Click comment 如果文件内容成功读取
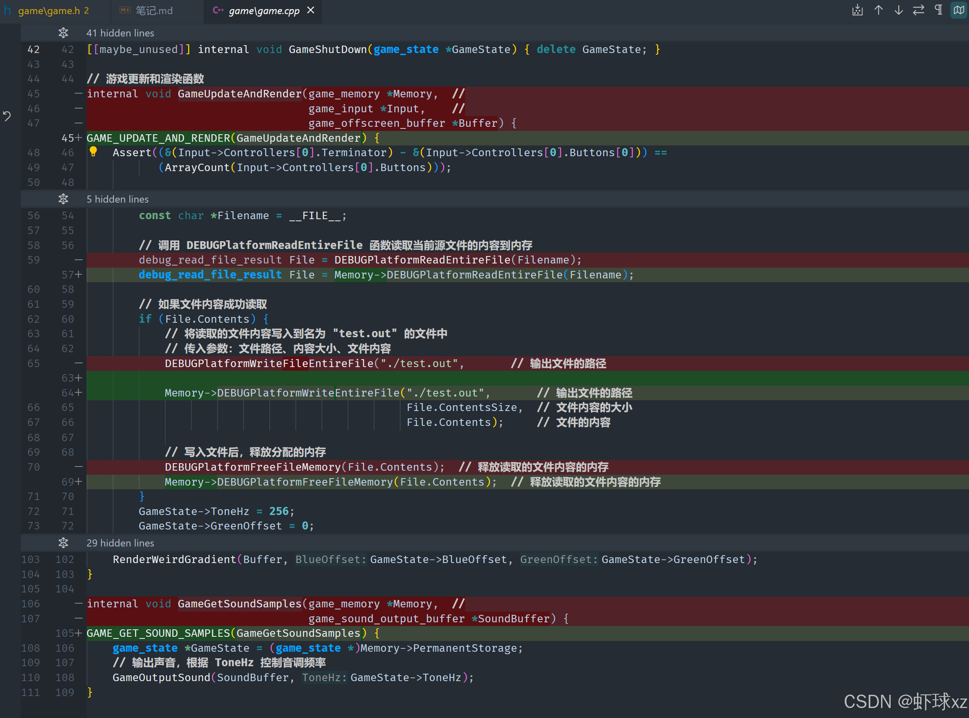969x718 pixels. point(203,304)
